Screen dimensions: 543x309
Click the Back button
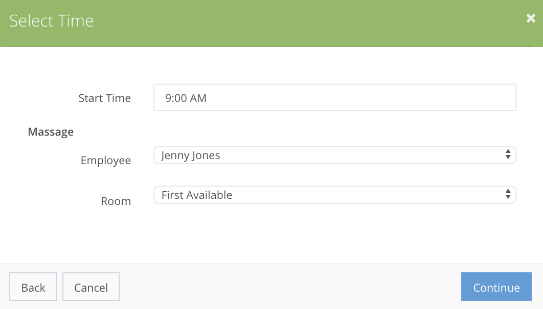[33, 287]
